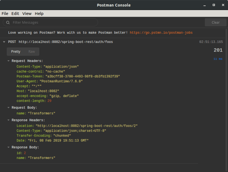The width and height of the screenshot is (228, 172).
Task: Collapse the Request Headers section
Action: click(9, 61)
